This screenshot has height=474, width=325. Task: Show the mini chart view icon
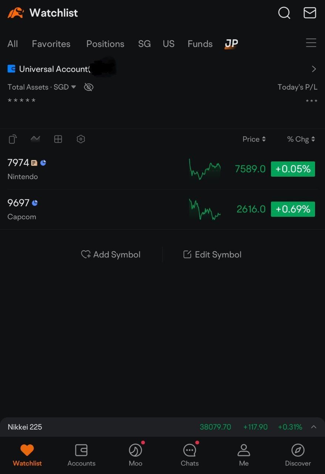pyautogui.click(x=35, y=139)
